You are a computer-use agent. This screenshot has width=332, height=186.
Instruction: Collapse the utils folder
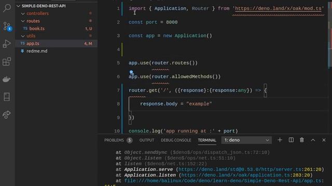pos(23,36)
